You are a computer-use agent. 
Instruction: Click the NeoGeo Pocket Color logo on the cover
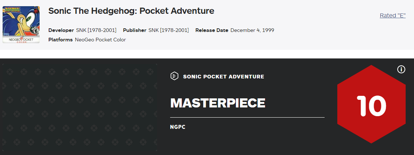tap(21, 38)
